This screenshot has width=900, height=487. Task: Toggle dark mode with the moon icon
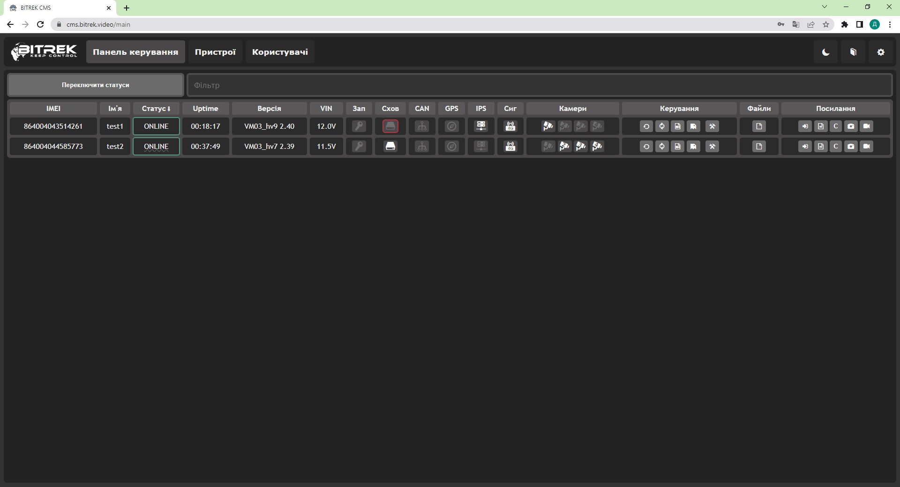[x=825, y=52]
